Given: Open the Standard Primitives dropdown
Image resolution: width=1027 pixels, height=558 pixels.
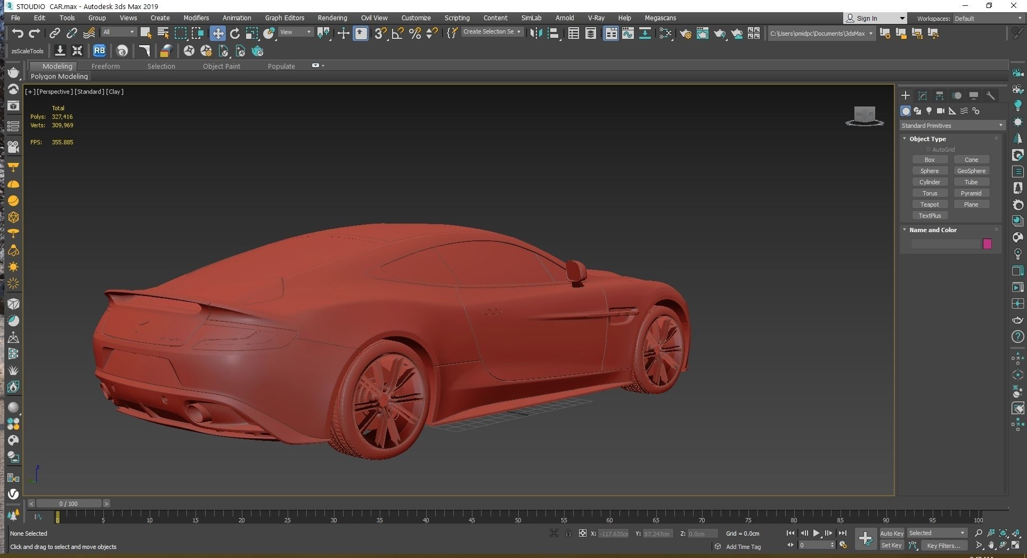Looking at the screenshot, I should (x=952, y=126).
